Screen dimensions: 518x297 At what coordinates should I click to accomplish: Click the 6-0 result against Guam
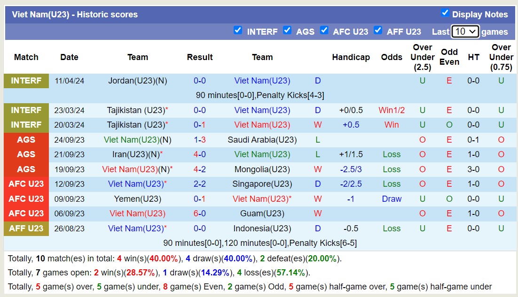coord(200,213)
